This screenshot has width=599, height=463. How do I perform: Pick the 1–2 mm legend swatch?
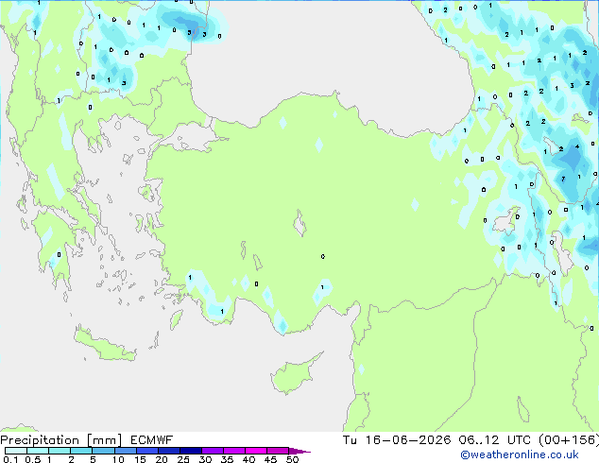coord(60,451)
